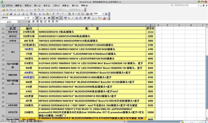Open the font name dropdown
The width and height of the screenshot is (208, 123).
point(25,18)
